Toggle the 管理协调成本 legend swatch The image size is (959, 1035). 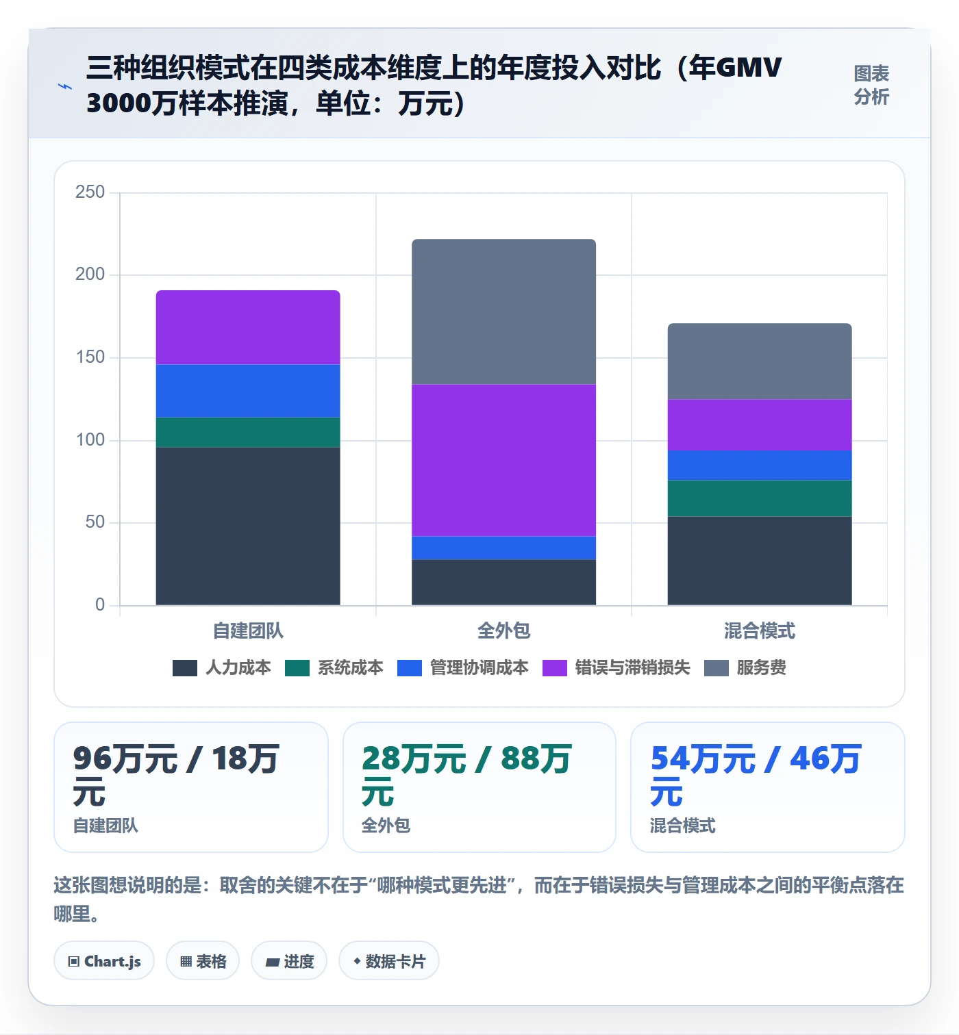410,668
